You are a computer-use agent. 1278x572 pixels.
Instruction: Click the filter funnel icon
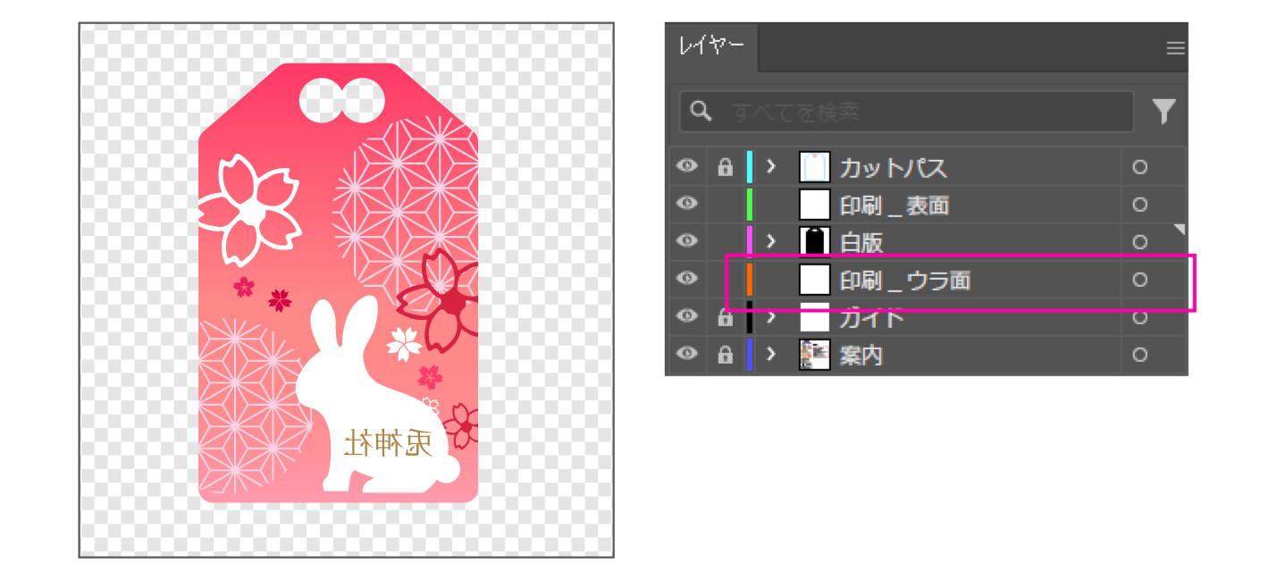click(x=1163, y=112)
